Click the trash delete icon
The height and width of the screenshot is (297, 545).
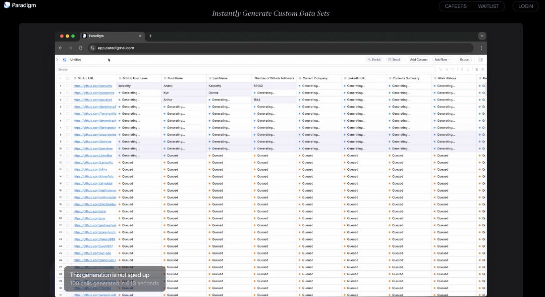pos(477,69)
